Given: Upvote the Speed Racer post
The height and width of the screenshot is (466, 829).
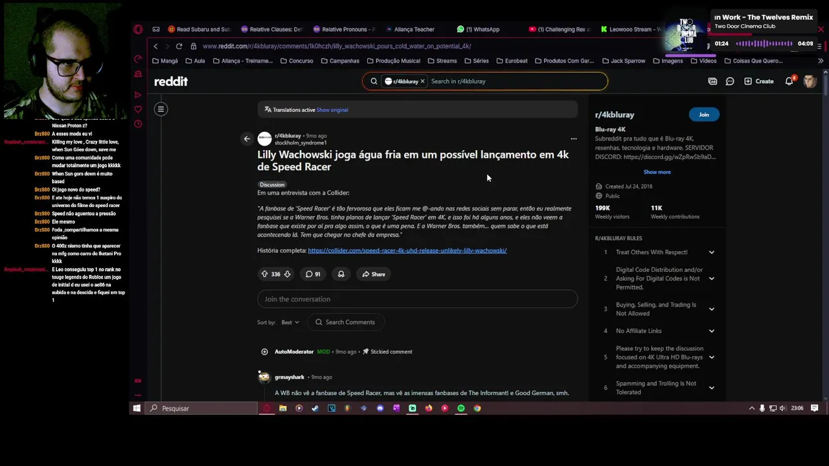Looking at the screenshot, I should coord(264,274).
